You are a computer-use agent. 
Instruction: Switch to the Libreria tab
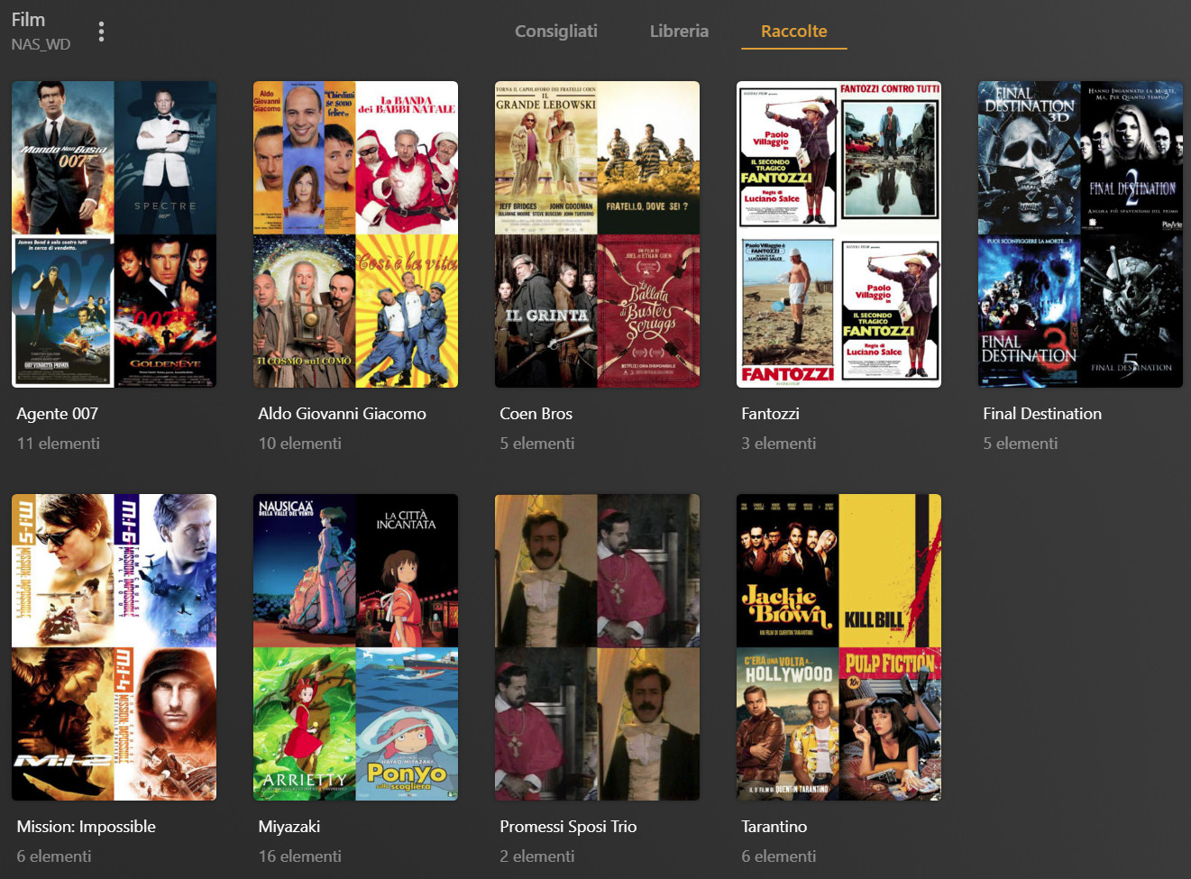tap(679, 31)
